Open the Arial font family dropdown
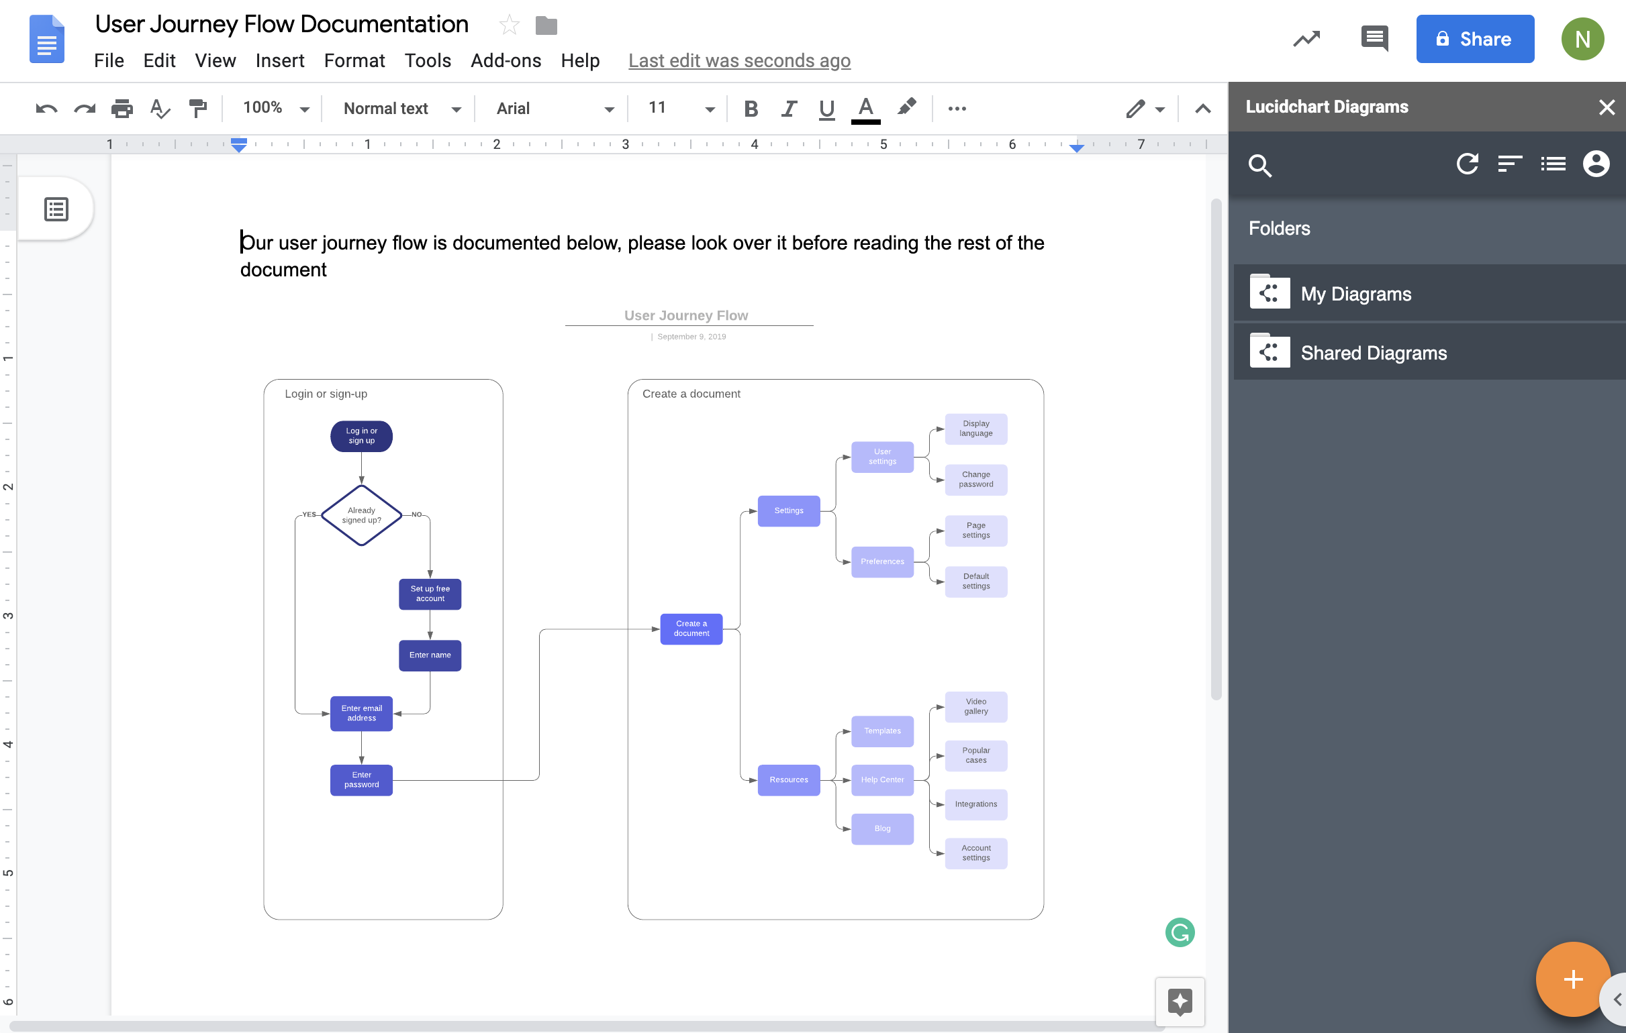1626x1033 pixels. 553,108
